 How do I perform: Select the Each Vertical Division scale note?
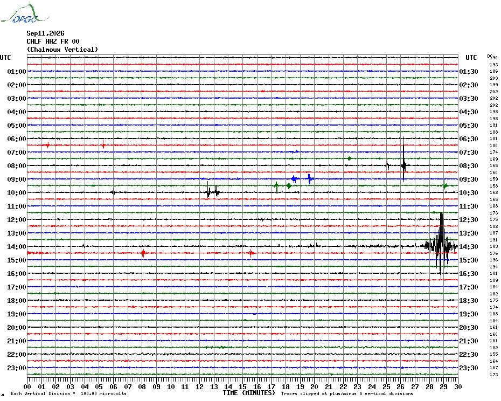point(69,393)
